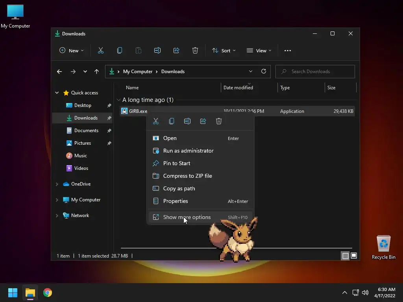Click the Delete trash icon in the toolbar
Screen dimensions: 403x302
[x=195, y=51]
